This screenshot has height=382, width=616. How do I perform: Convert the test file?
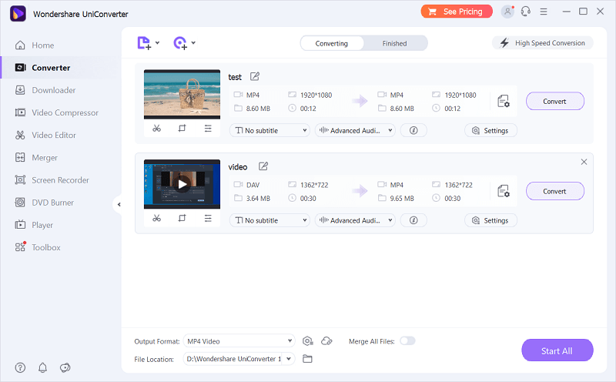(554, 102)
